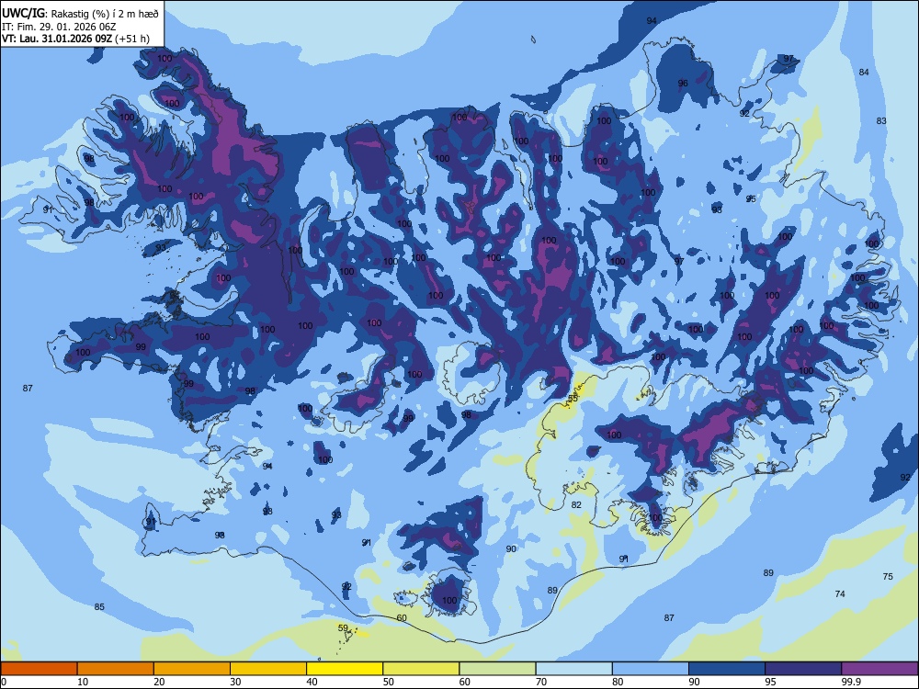Click the 'IT: Fim. 29. 01. 2026 06Z' line

pyautogui.click(x=59, y=27)
